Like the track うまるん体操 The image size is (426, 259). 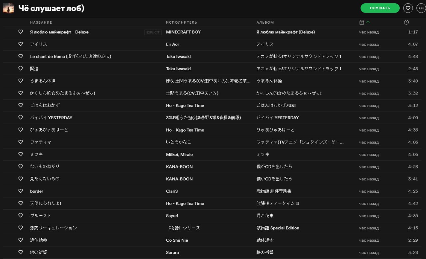21,81
